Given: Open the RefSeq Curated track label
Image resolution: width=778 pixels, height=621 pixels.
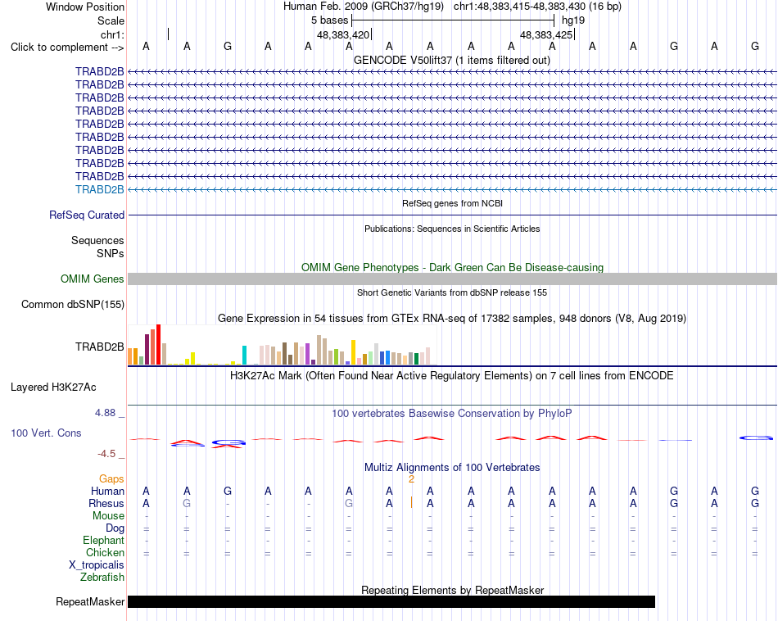Looking at the screenshot, I should coord(86,215).
